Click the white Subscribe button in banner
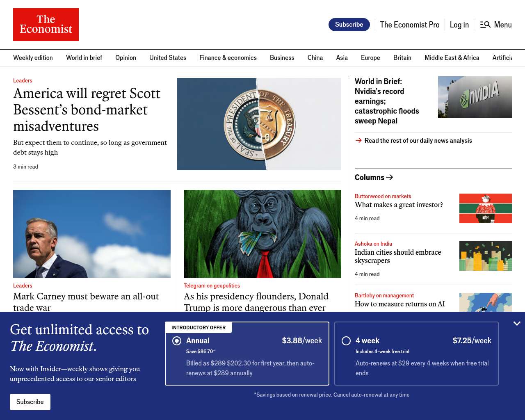Viewport: 525px width, 420px height. coord(30,402)
